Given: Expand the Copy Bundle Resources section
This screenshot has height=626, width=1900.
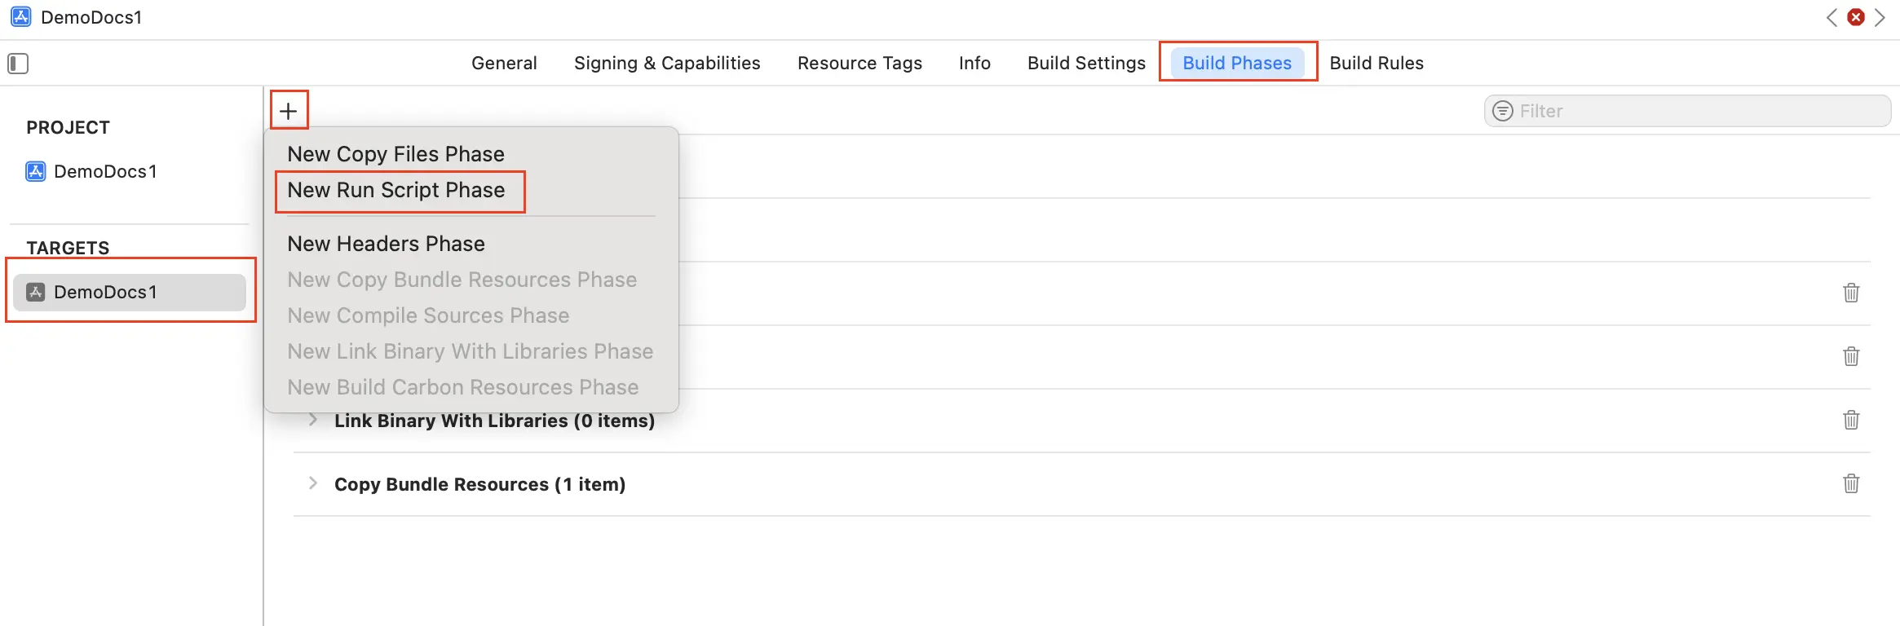Looking at the screenshot, I should (313, 483).
